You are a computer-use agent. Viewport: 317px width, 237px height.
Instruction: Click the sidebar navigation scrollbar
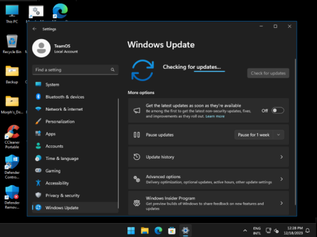(118, 154)
